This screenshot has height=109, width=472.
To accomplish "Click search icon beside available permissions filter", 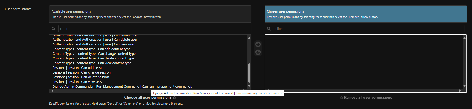I will click(x=54, y=29).
